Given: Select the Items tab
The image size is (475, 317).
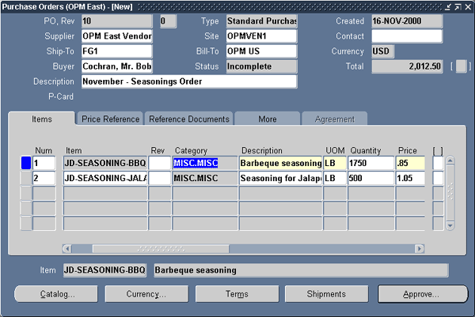Looking at the screenshot, I should pyautogui.click(x=41, y=119).
